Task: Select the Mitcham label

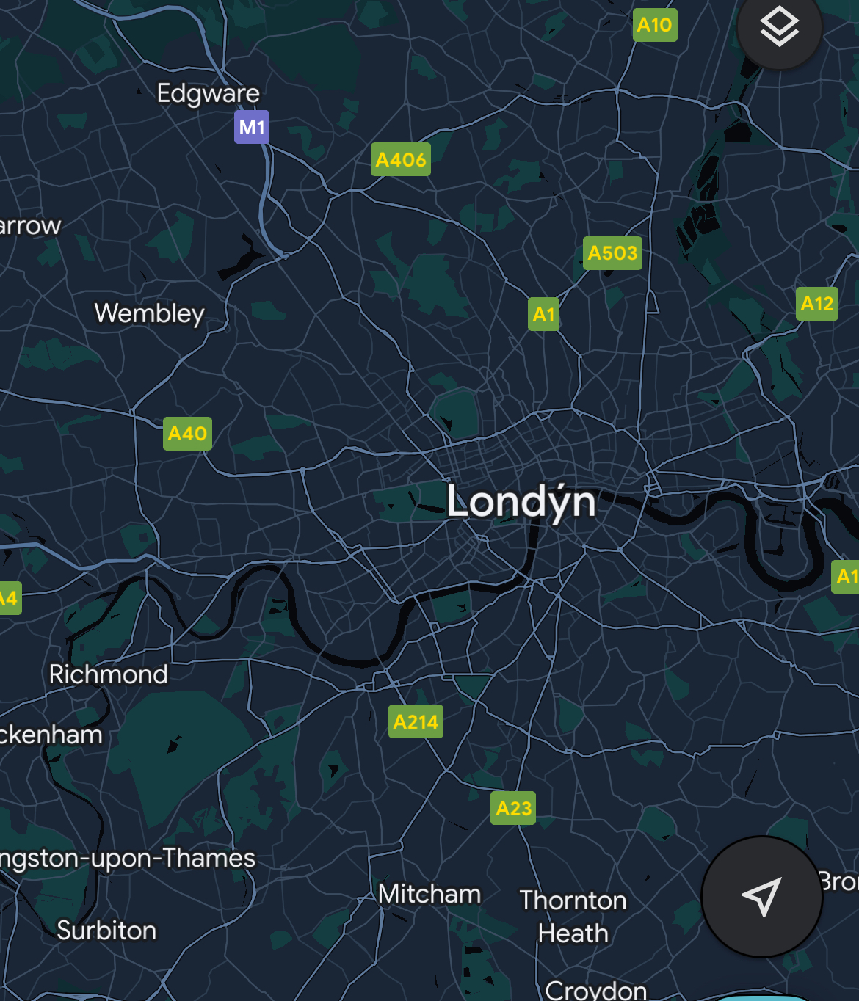Action: coord(429,894)
